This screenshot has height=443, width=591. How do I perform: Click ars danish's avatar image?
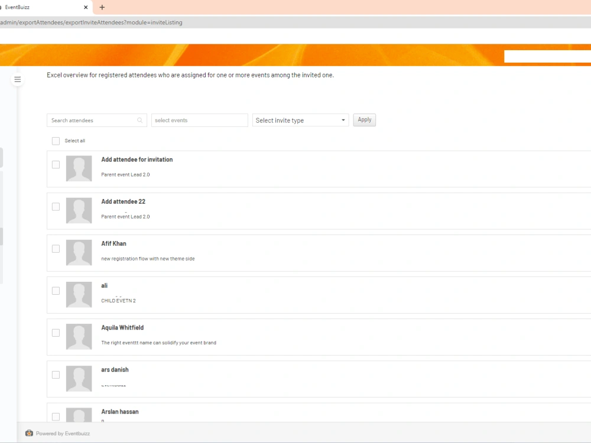click(79, 379)
